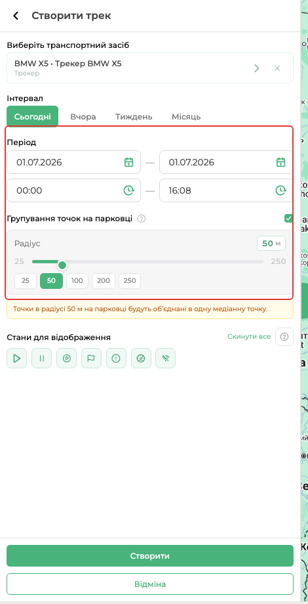The image size is (308, 604).
Task: Toggle the moving (play) state filter
Action: [16, 358]
